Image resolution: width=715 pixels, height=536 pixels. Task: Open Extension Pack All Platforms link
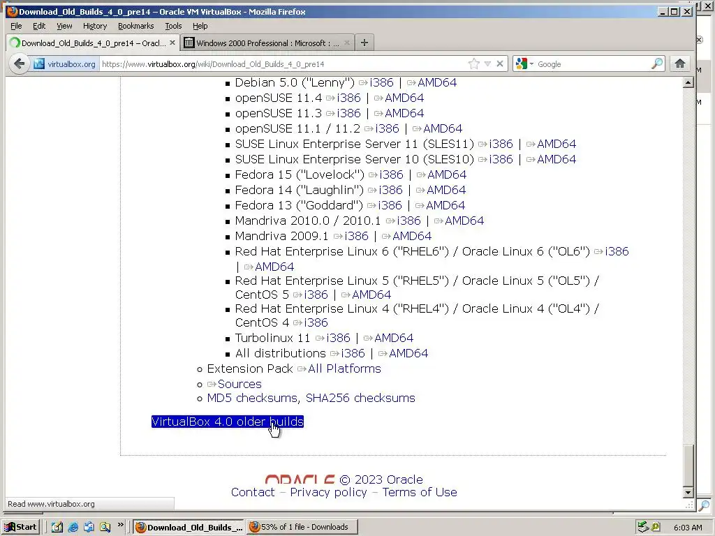tap(344, 368)
